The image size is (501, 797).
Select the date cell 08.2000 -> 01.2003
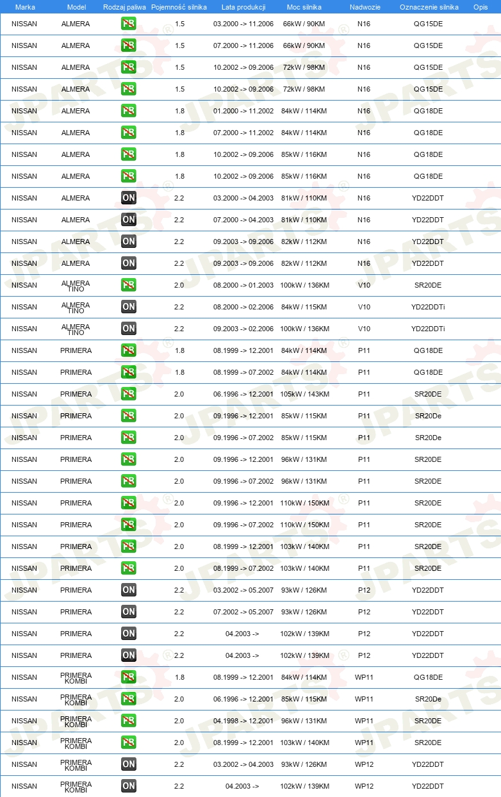tap(243, 285)
